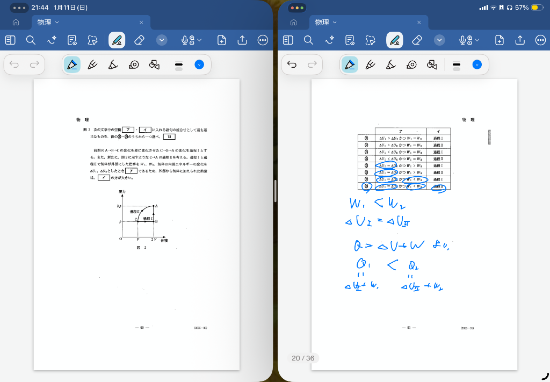
Task: Add a new page in left window
Action: [221, 40]
